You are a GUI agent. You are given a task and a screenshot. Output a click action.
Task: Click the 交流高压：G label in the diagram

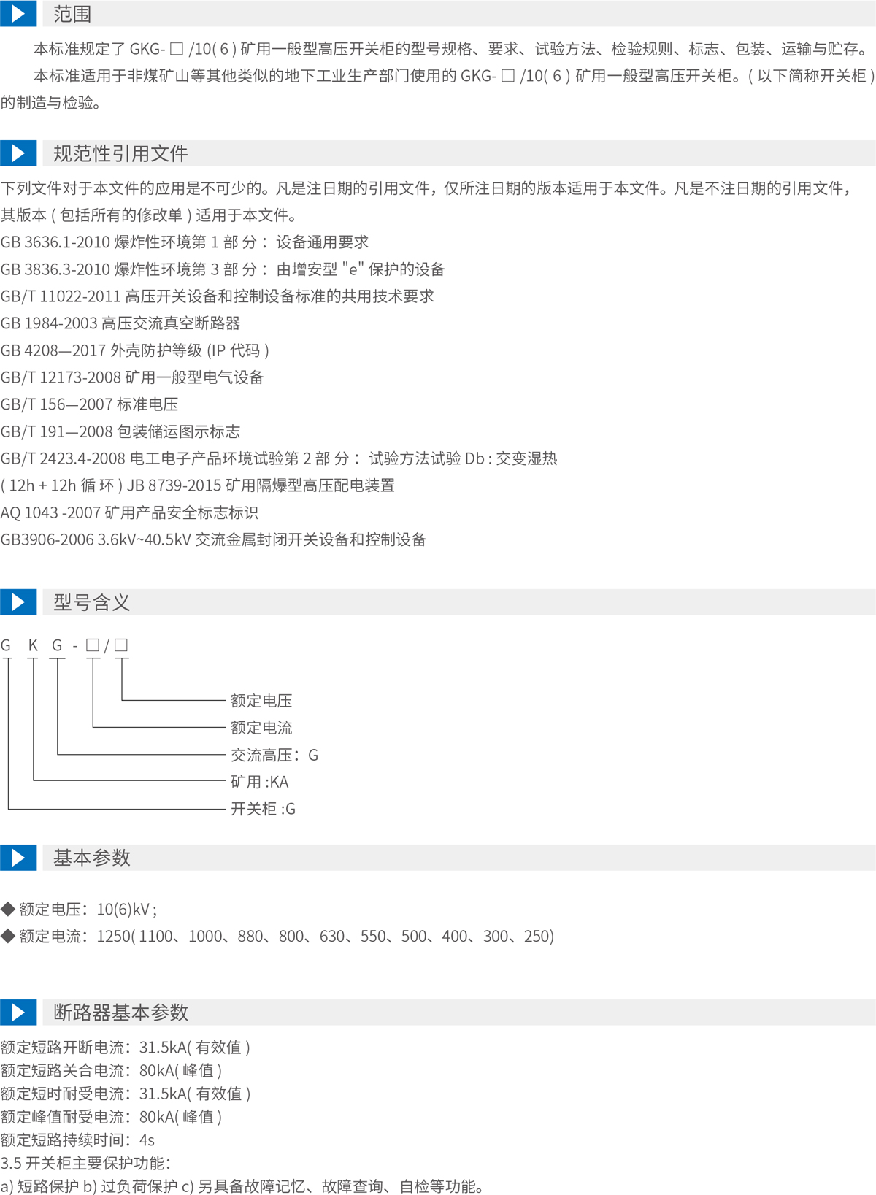[x=274, y=755]
